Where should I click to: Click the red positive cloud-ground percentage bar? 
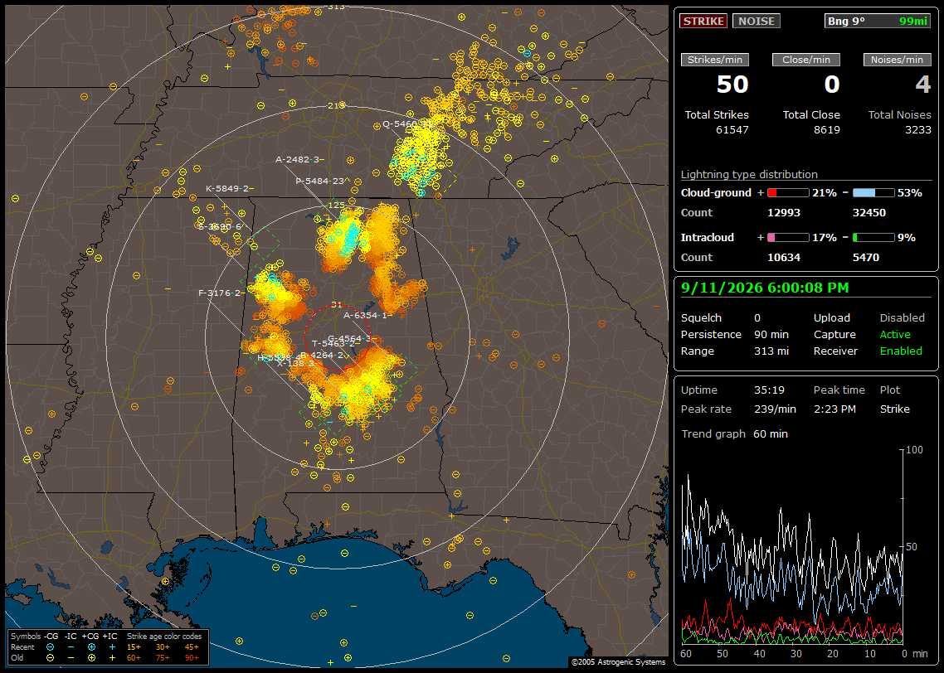coord(788,193)
